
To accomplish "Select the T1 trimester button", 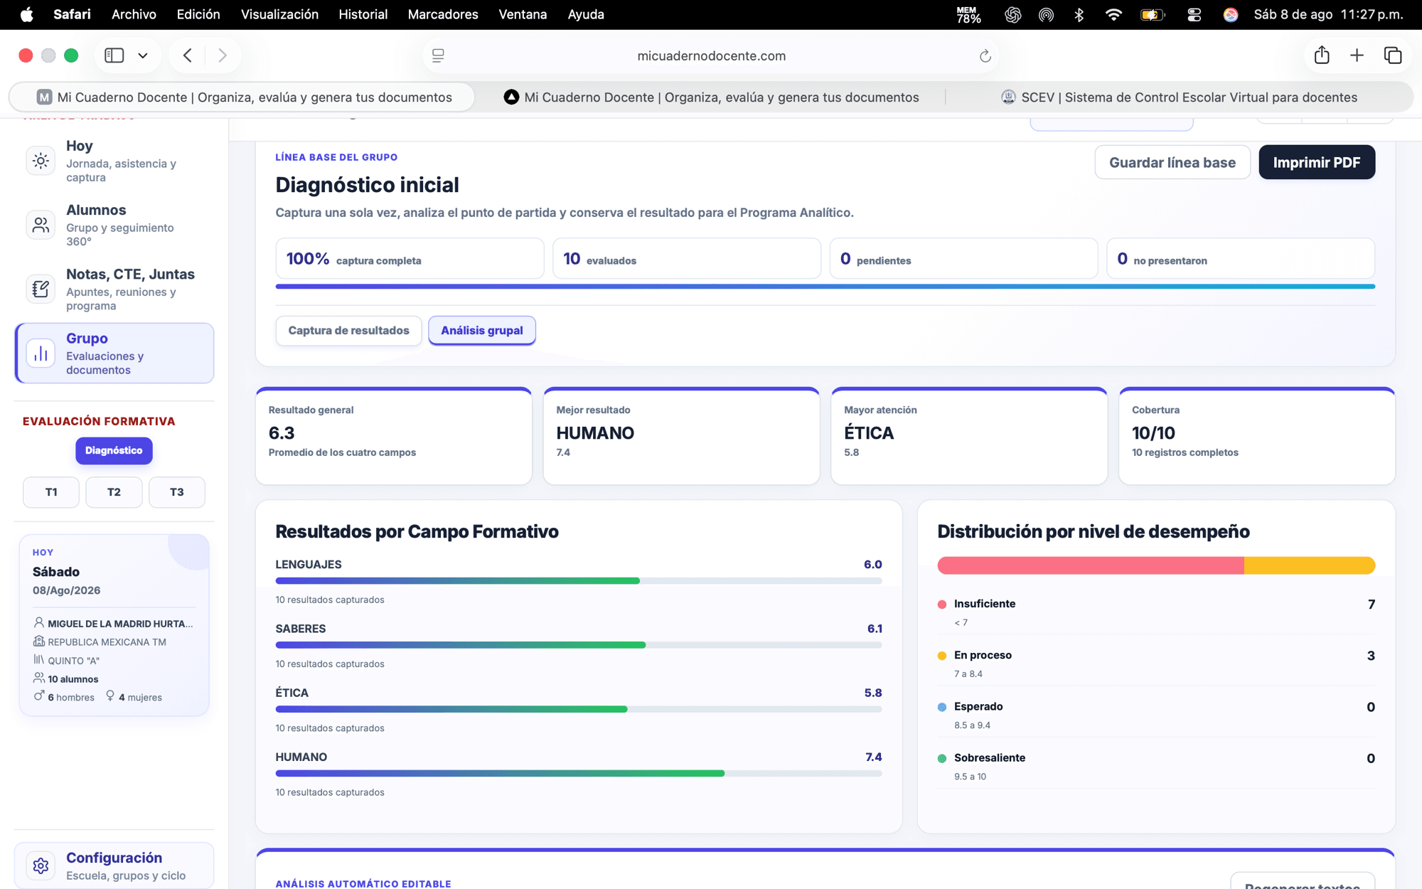I will [51, 492].
